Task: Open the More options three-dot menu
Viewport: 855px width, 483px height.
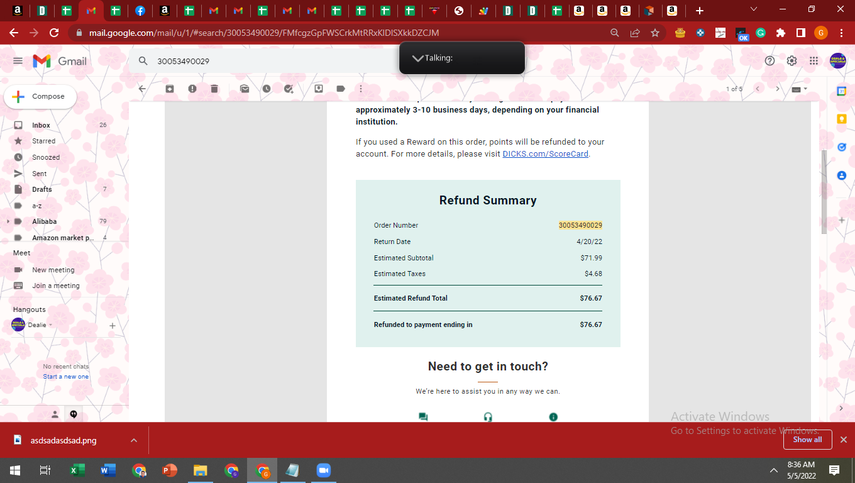Action: [360, 89]
